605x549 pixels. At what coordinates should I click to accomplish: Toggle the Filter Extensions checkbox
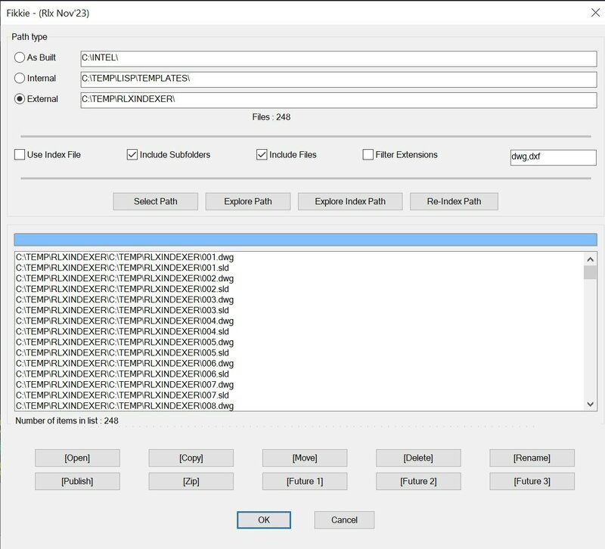tap(368, 155)
